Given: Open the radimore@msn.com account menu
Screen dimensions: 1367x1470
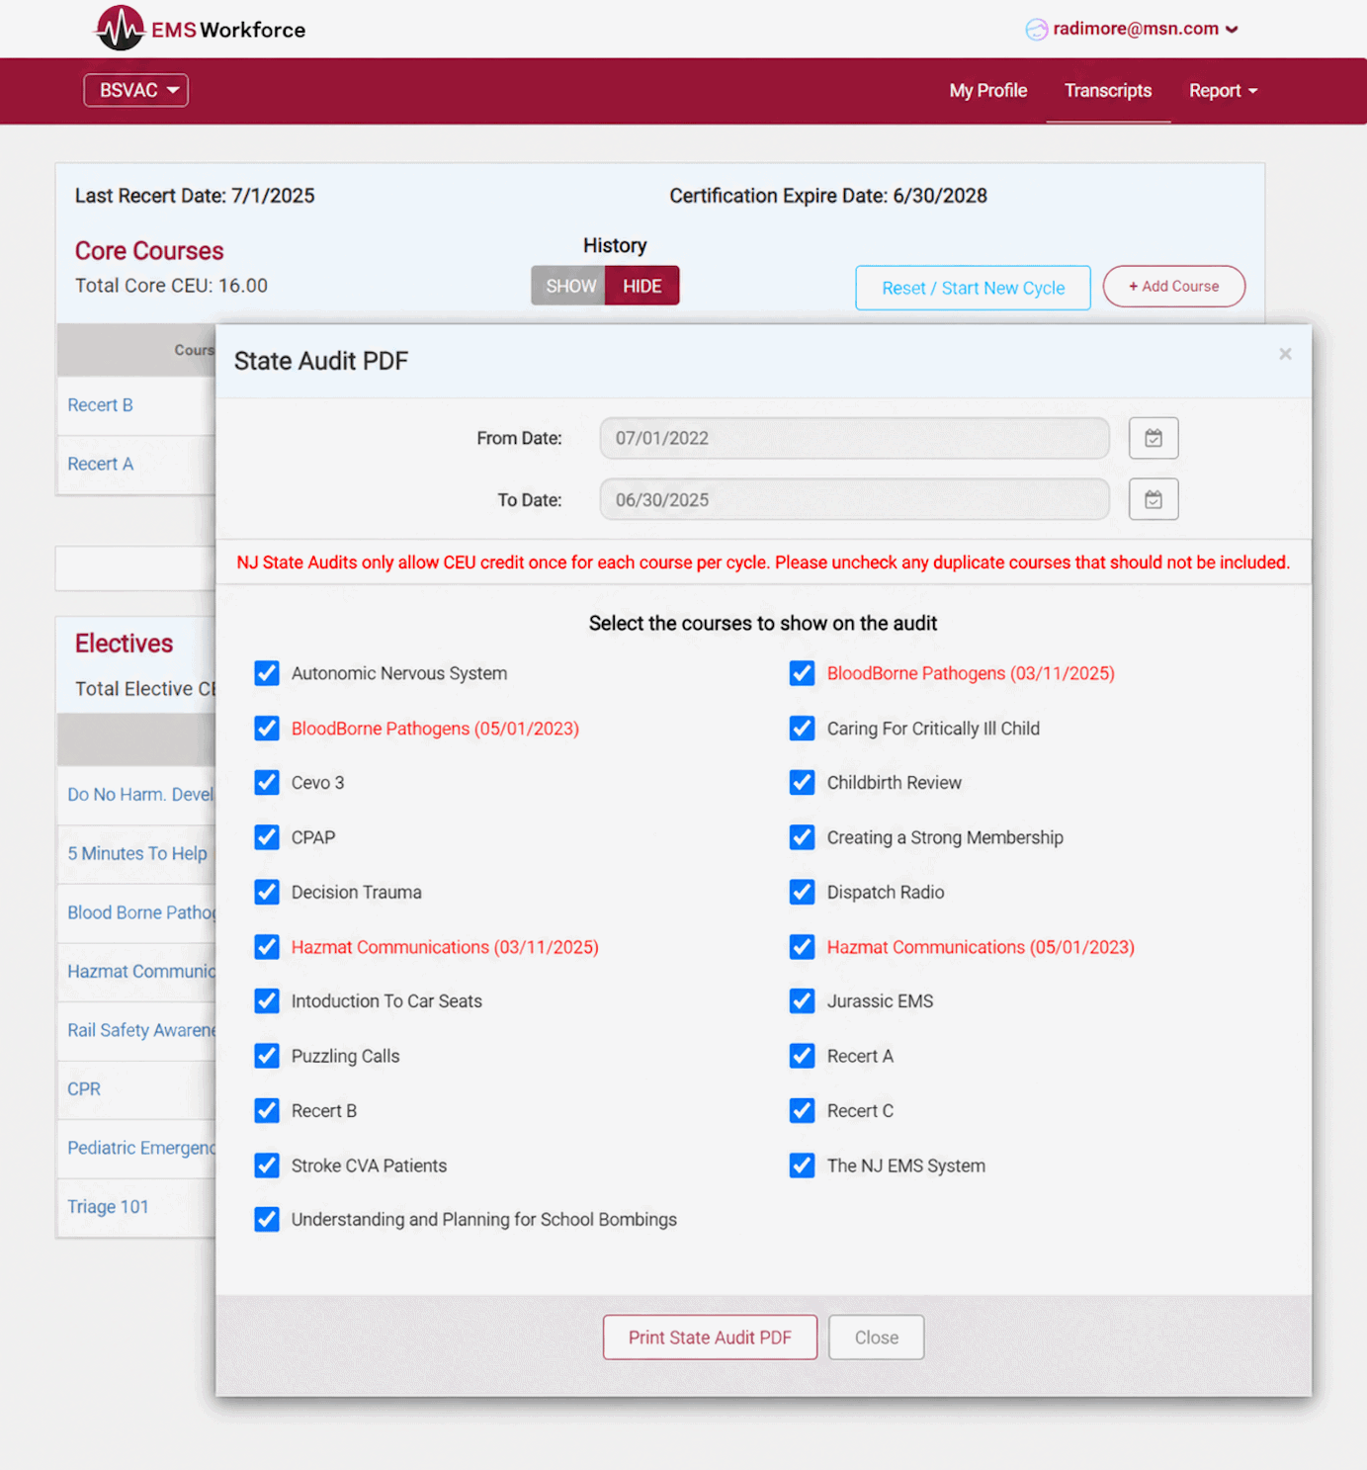Looking at the screenshot, I should (1145, 29).
